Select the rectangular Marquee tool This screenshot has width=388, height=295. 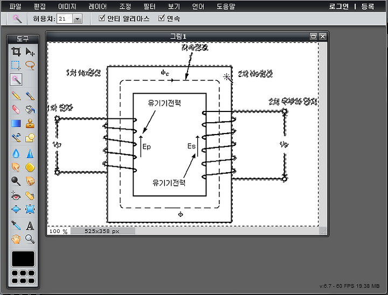click(x=16, y=66)
